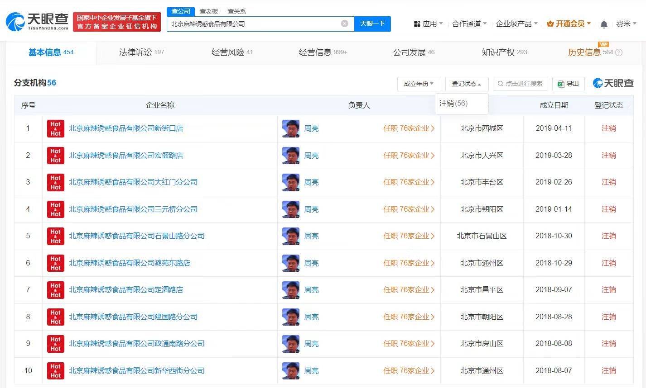646x388 pixels.
Task: Expand the 费米 account dropdown
Action: 627,24
